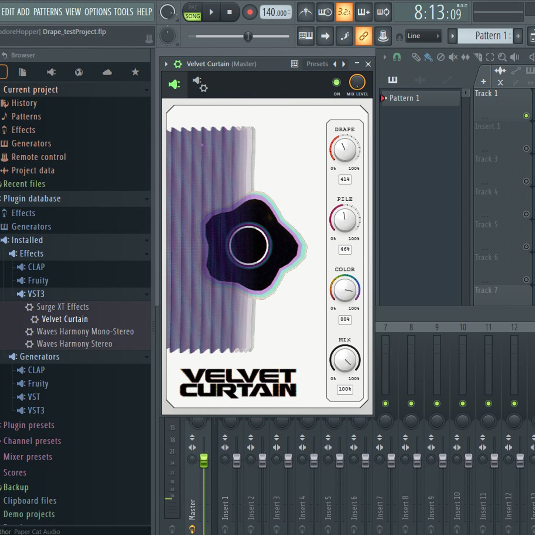
Task: Click the stop button in transport
Action: [229, 12]
